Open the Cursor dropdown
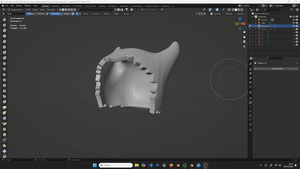Screen dimensions: 300x169 pos(127,14)
